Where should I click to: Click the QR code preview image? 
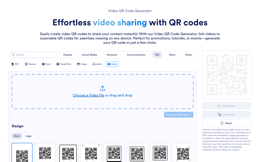tap(227, 75)
